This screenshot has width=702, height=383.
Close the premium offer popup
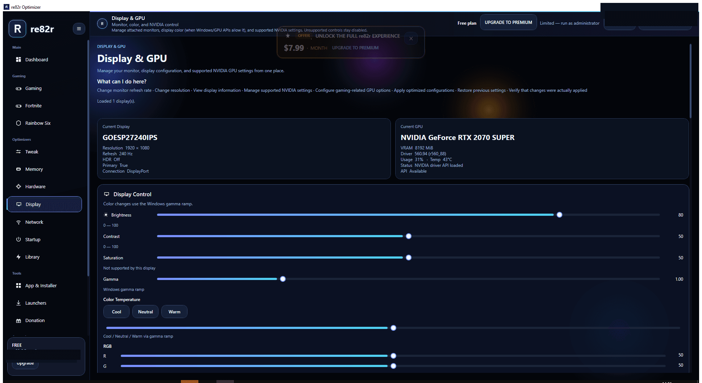pos(411,38)
